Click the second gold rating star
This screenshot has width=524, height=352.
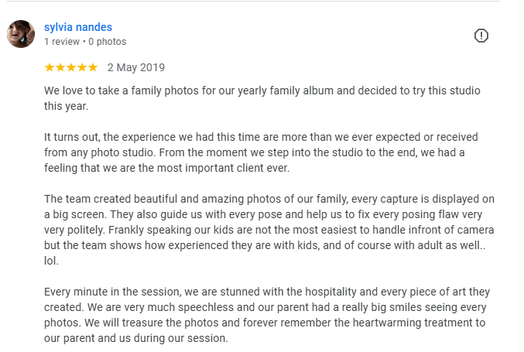click(x=60, y=67)
